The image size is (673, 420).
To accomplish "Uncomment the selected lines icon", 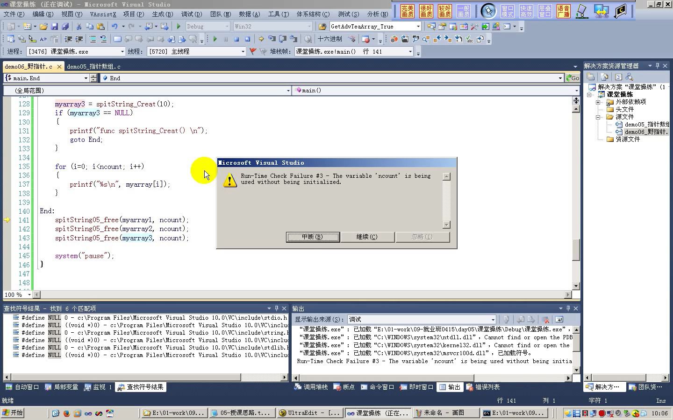I will [103, 39].
